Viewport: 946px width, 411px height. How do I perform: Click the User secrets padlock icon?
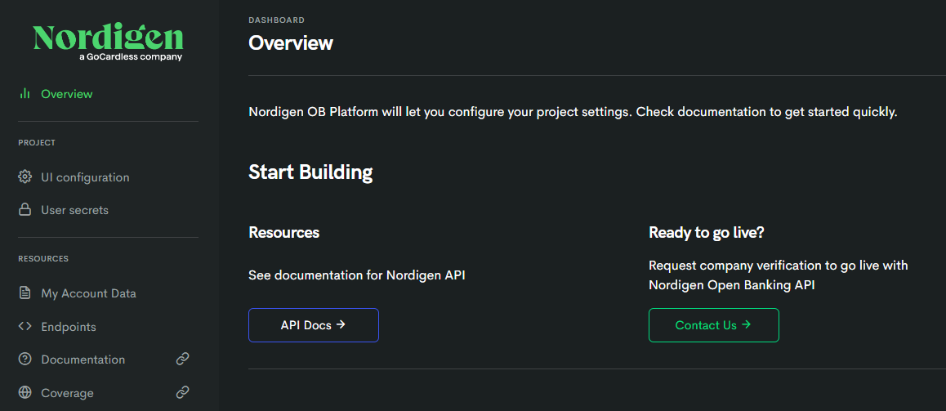(x=25, y=210)
